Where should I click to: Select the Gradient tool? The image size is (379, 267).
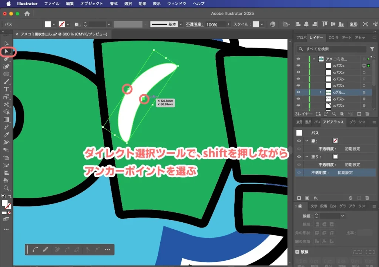coord(6,120)
